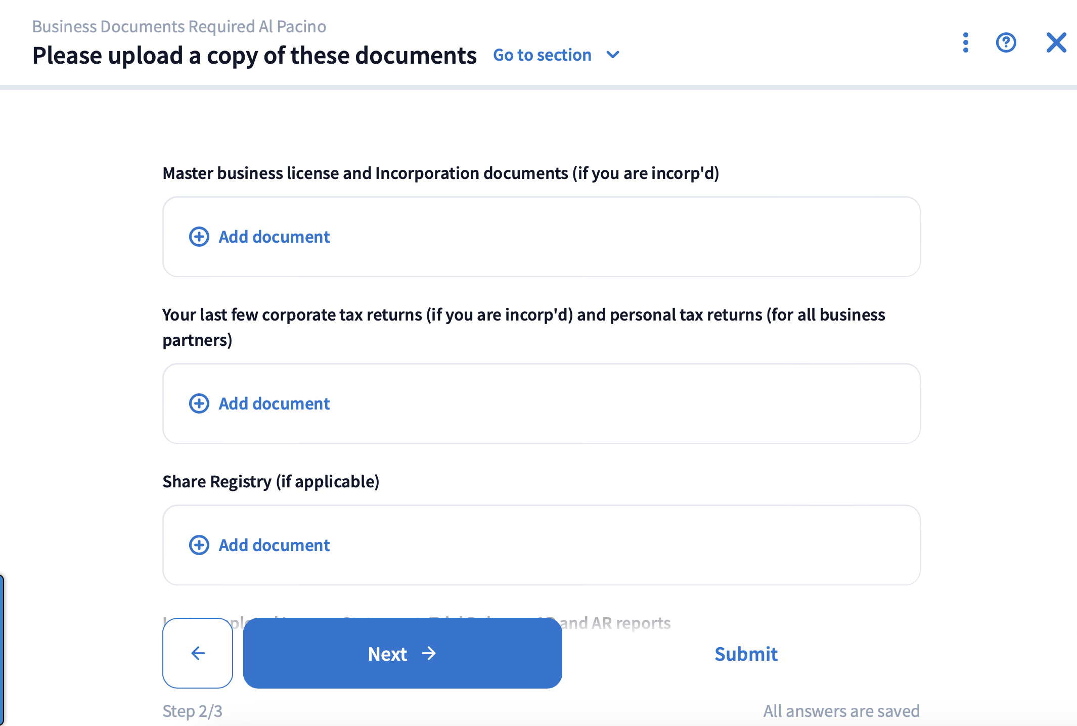The width and height of the screenshot is (1077, 726).
Task: Go back using the left arrow button
Action: coord(198,653)
